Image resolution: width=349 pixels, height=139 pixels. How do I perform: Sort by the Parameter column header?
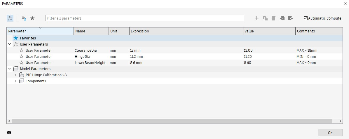click(x=40, y=31)
